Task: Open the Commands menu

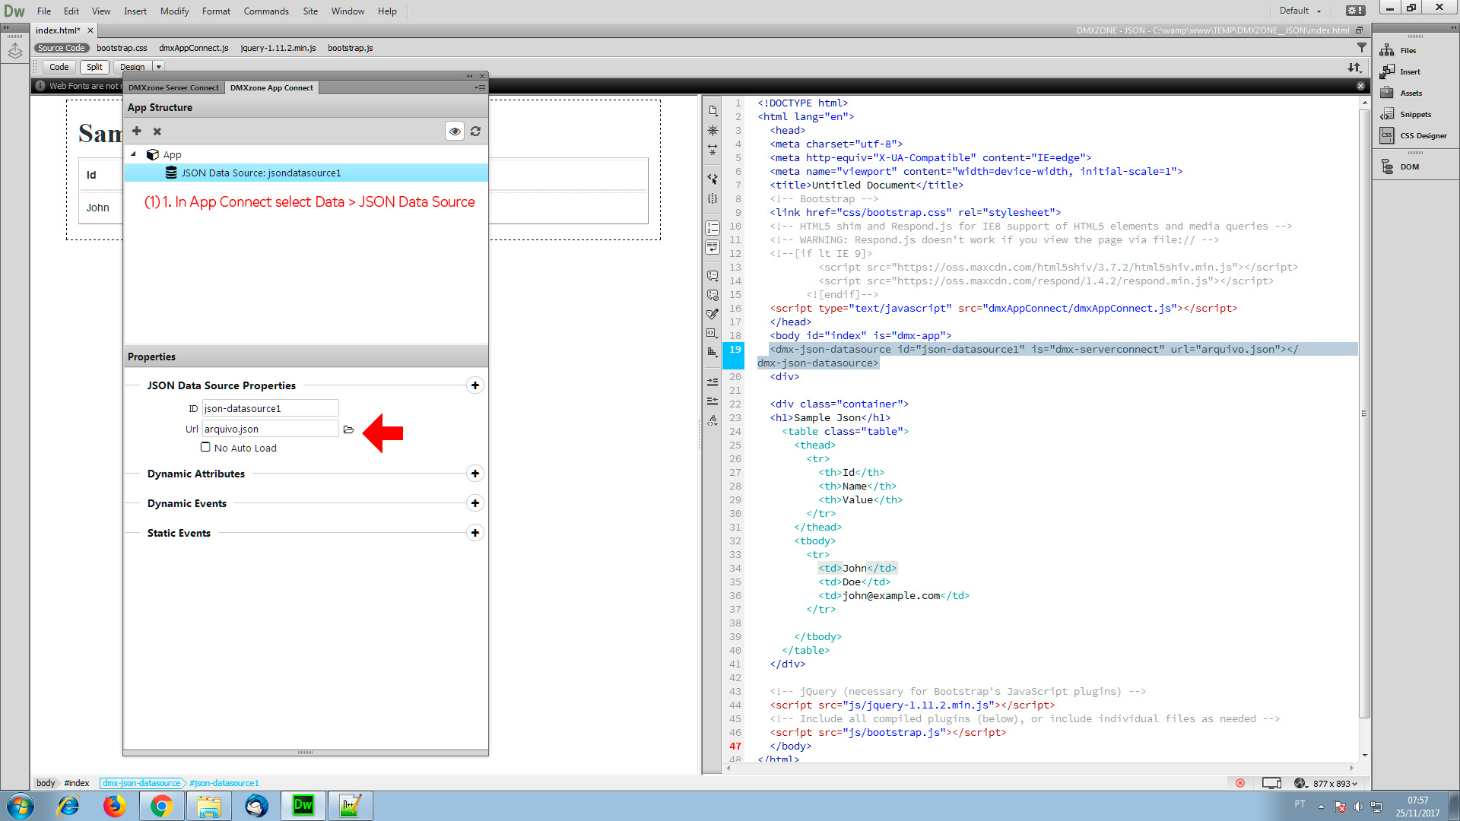Action: click(266, 11)
